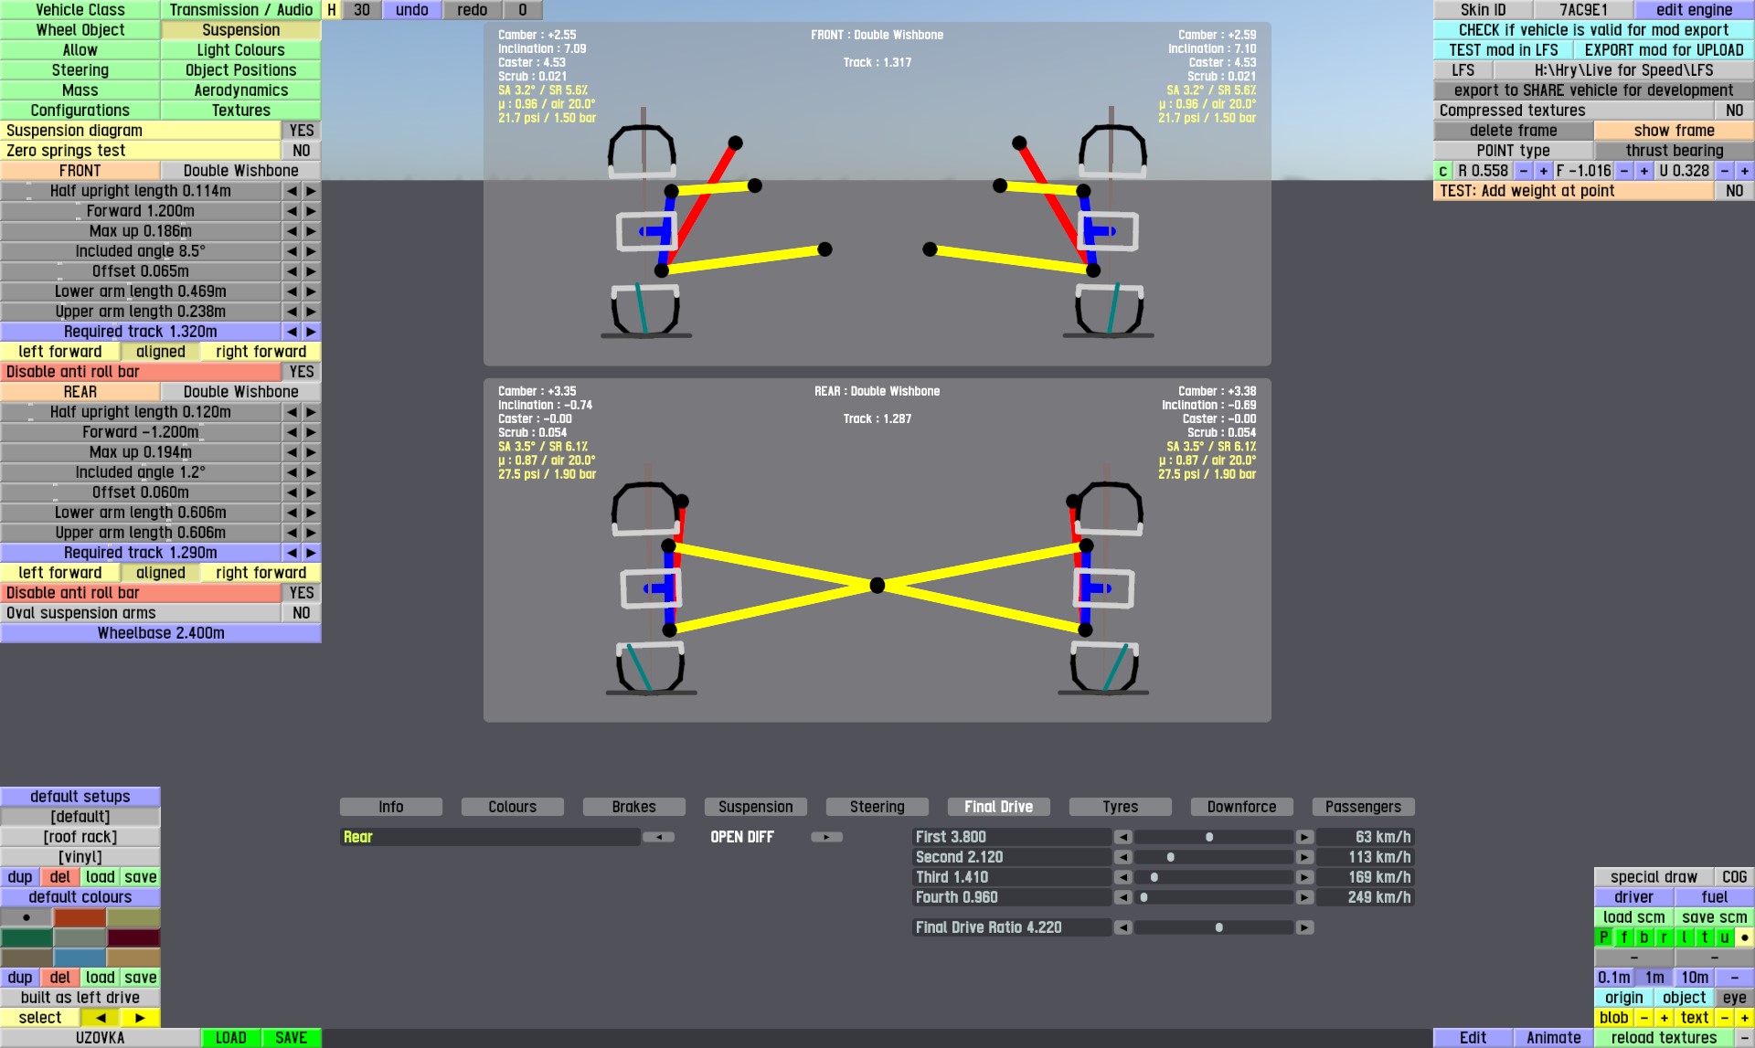Switch Rear selector to previous option
The height and width of the screenshot is (1048, 1755).
(658, 837)
